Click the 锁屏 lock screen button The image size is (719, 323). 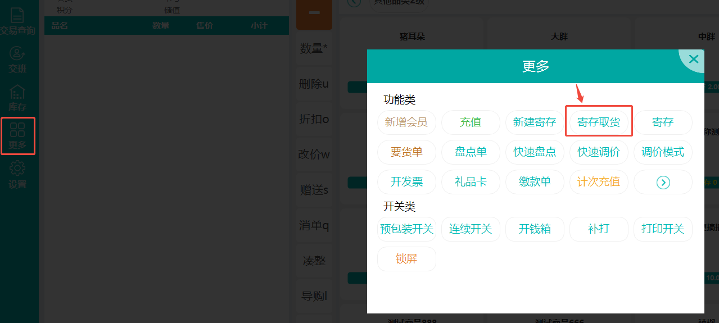[406, 259]
